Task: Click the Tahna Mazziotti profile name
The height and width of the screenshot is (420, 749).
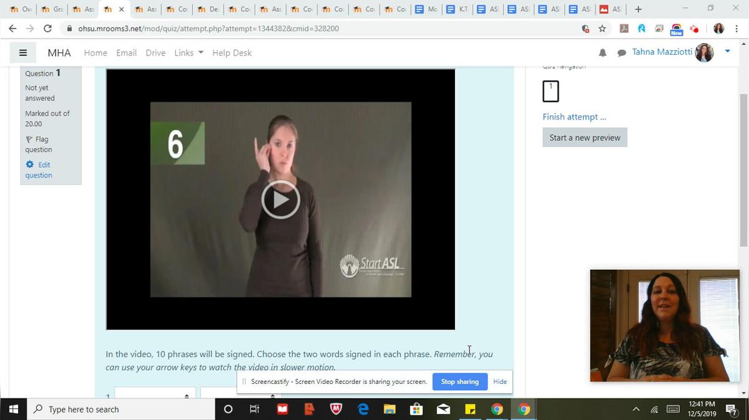Action: click(662, 52)
